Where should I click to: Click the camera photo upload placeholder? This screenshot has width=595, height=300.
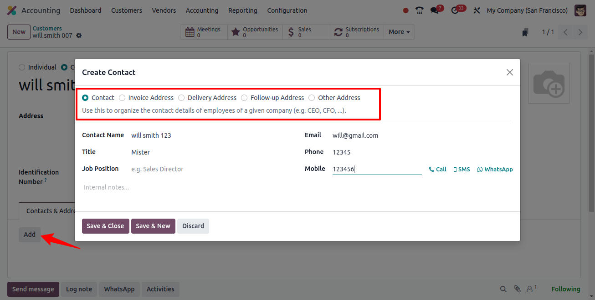click(x=549, y=83)
